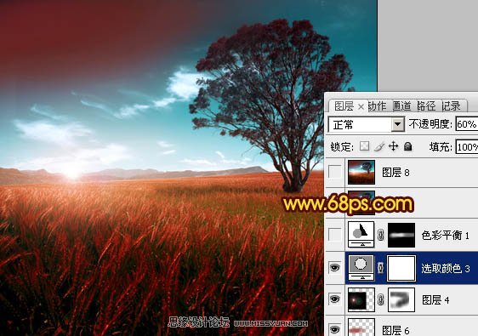Click the link icon on 选取颜色 3
478x336 pixels.
coord(381,268)
